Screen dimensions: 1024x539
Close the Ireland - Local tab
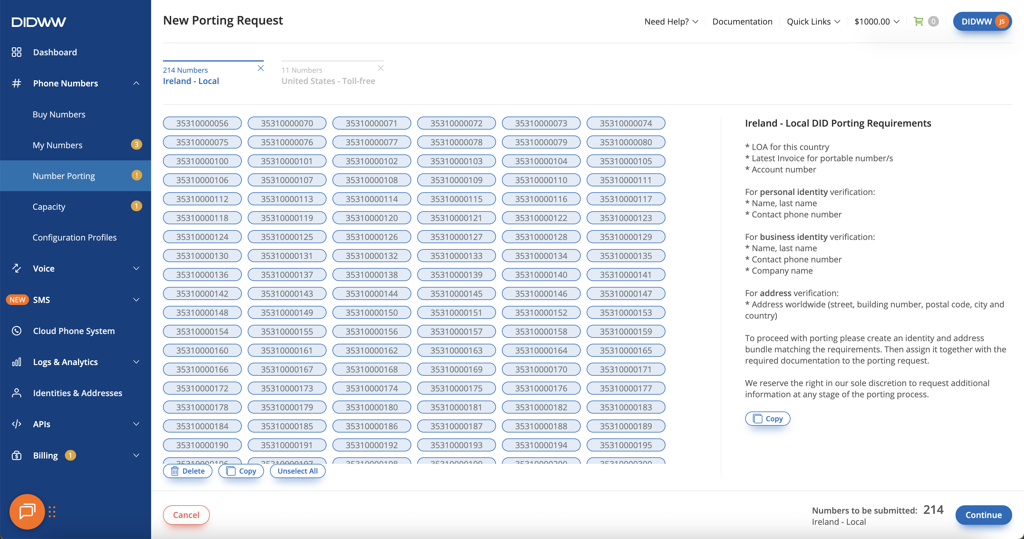pos(260,68)
